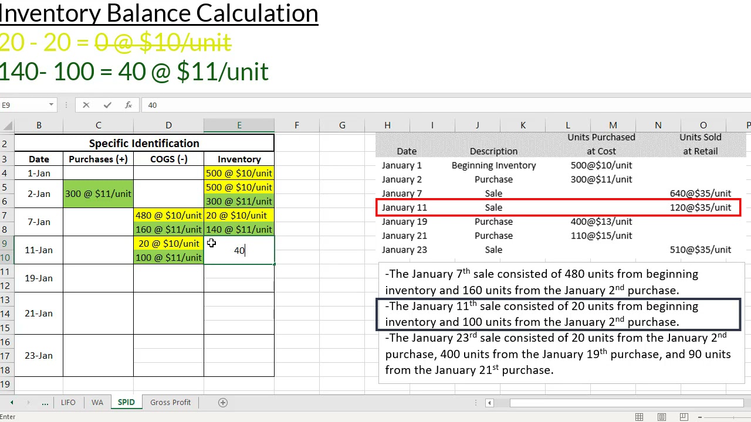Viewport: 751px width, 422px height.
Task: Click the 640@$35/unit sale value
Action: (701, 193)
